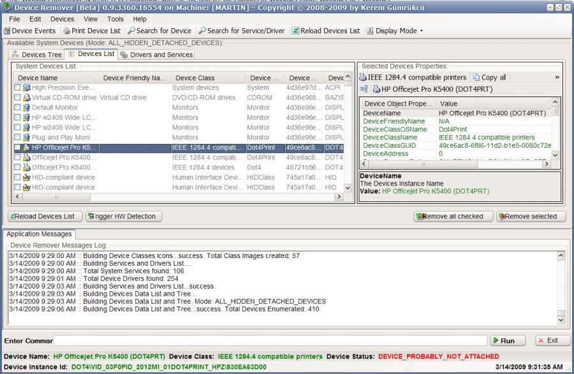Click inside the Enter Command field
Screen dimensions: 574x374
[255, 340]
